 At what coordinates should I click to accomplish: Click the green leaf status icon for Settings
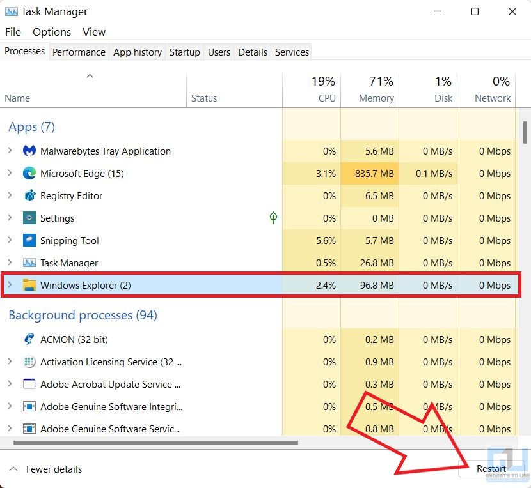click(x=273, y=218)
